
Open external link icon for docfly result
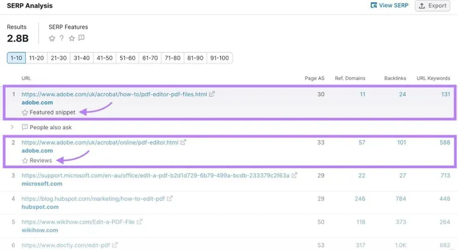point(115,245)
